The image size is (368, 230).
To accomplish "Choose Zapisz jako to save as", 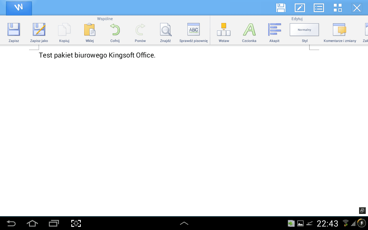I will coord(39,33).
